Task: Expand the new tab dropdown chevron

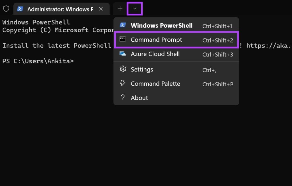Action: tap(135, 8)
